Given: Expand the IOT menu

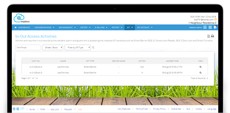Looking at the screenshot, I should pyautogui.click(x=130, y=27).
